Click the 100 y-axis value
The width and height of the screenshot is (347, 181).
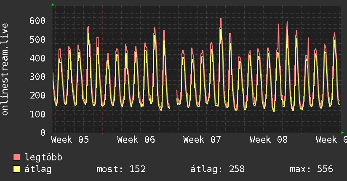(37, 114)
